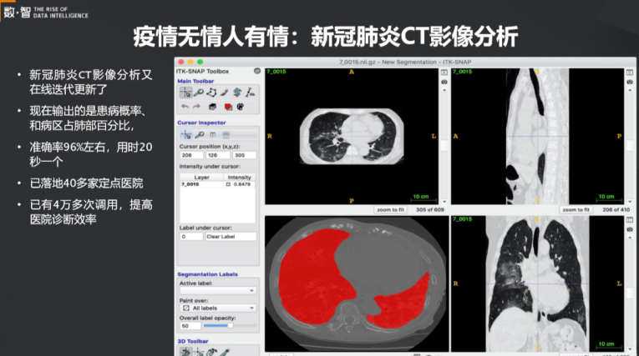
Task: Click the green maximize button of ITK-SNAP window
Action: pyautogui.click(x=200, y=62)
